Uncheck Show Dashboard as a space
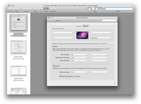This screenshot has width=141, height=104. coord(60,76)
